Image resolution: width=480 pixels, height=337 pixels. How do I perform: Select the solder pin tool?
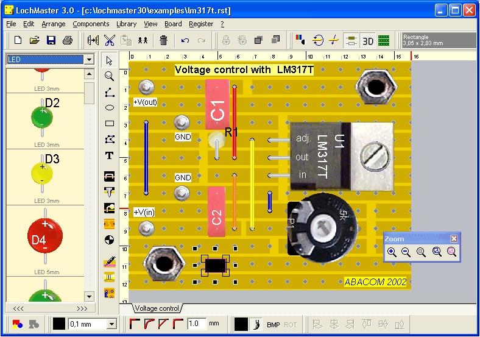[x=109, y=192]
